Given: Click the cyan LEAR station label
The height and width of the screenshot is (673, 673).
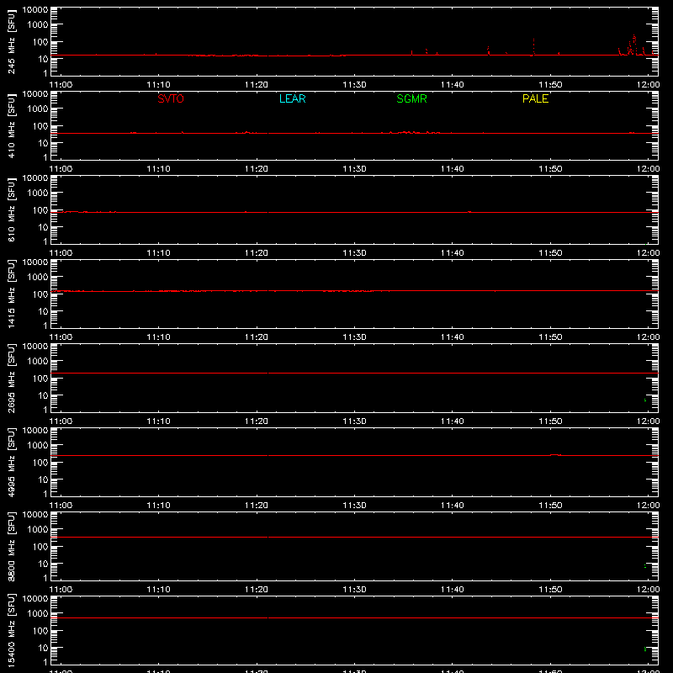Looking at the screenshot, I should [292, 98].
